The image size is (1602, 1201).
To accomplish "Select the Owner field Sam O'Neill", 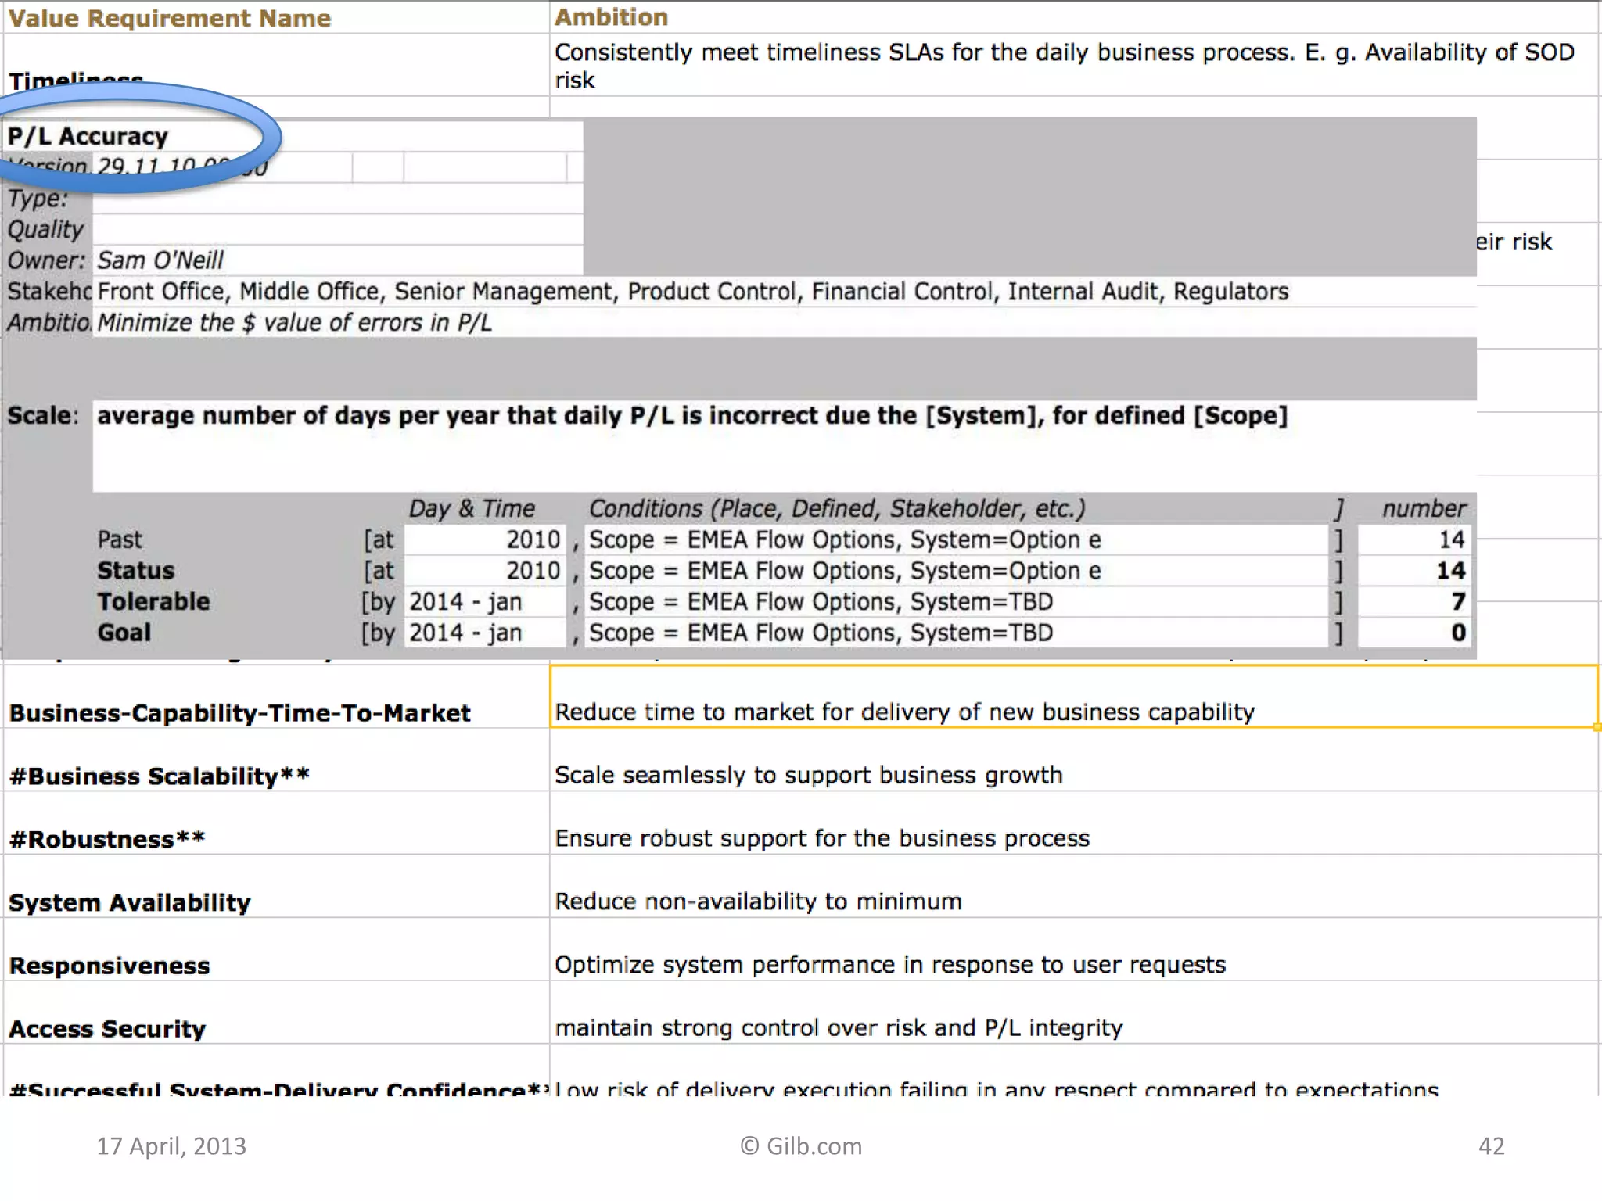I will click(160, 260).
